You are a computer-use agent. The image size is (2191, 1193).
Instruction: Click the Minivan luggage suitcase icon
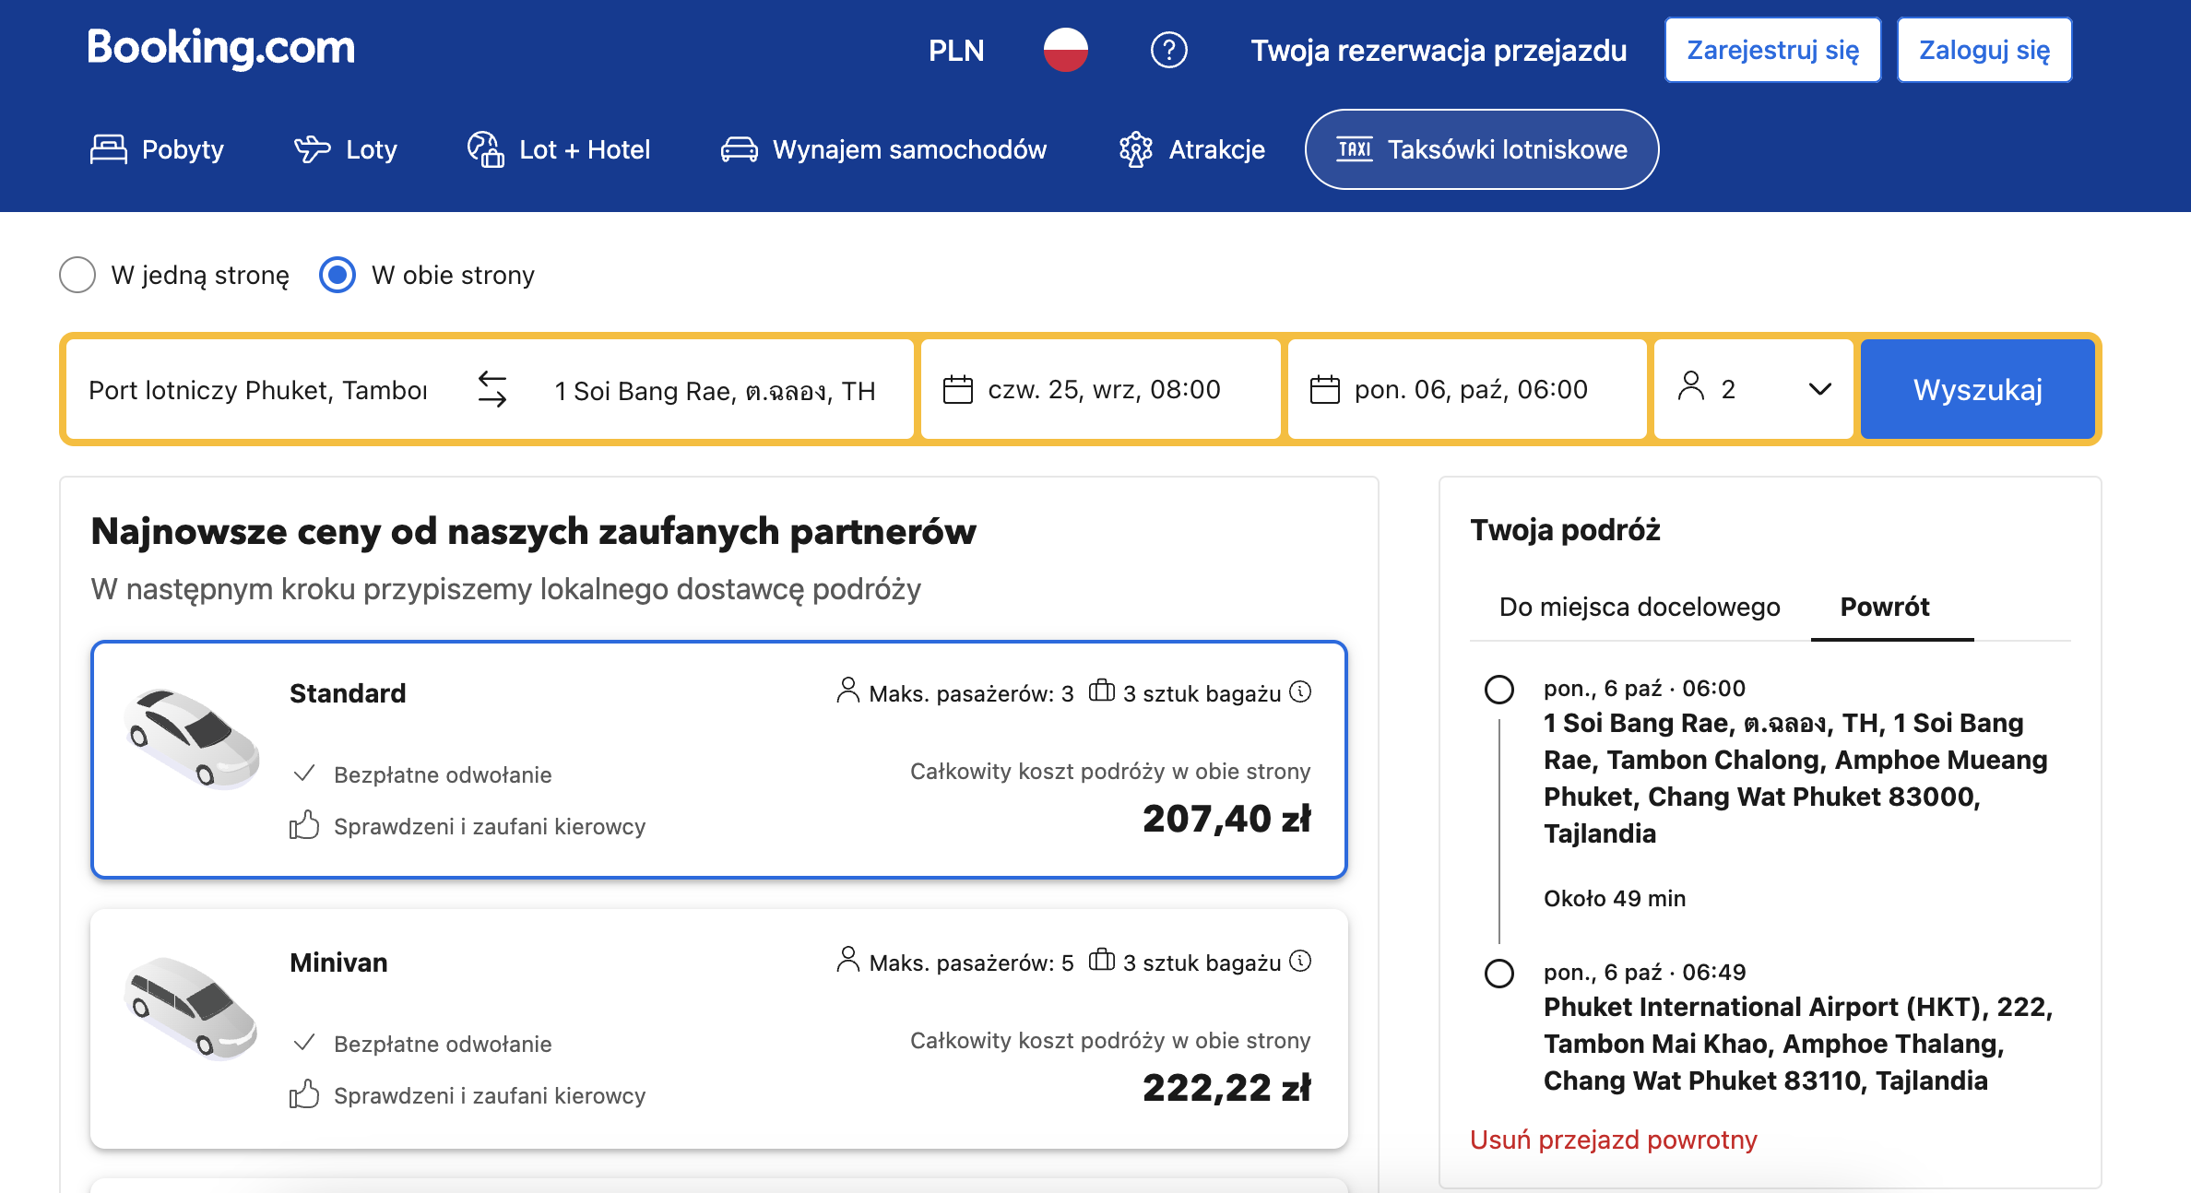1102,960
